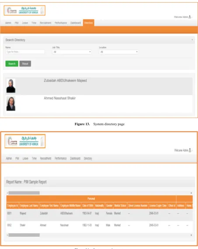The height and width of the screenshot is (249, 198).
Task: Click the green Search button
Action: [x=12, y=64]
